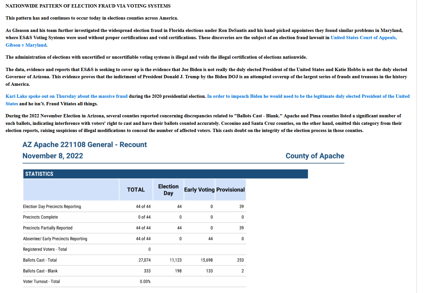Click the value '333' blank ballots total
The width and height of the screenshot is (426, 293).
pyautogui.click(x=147, y=271)
